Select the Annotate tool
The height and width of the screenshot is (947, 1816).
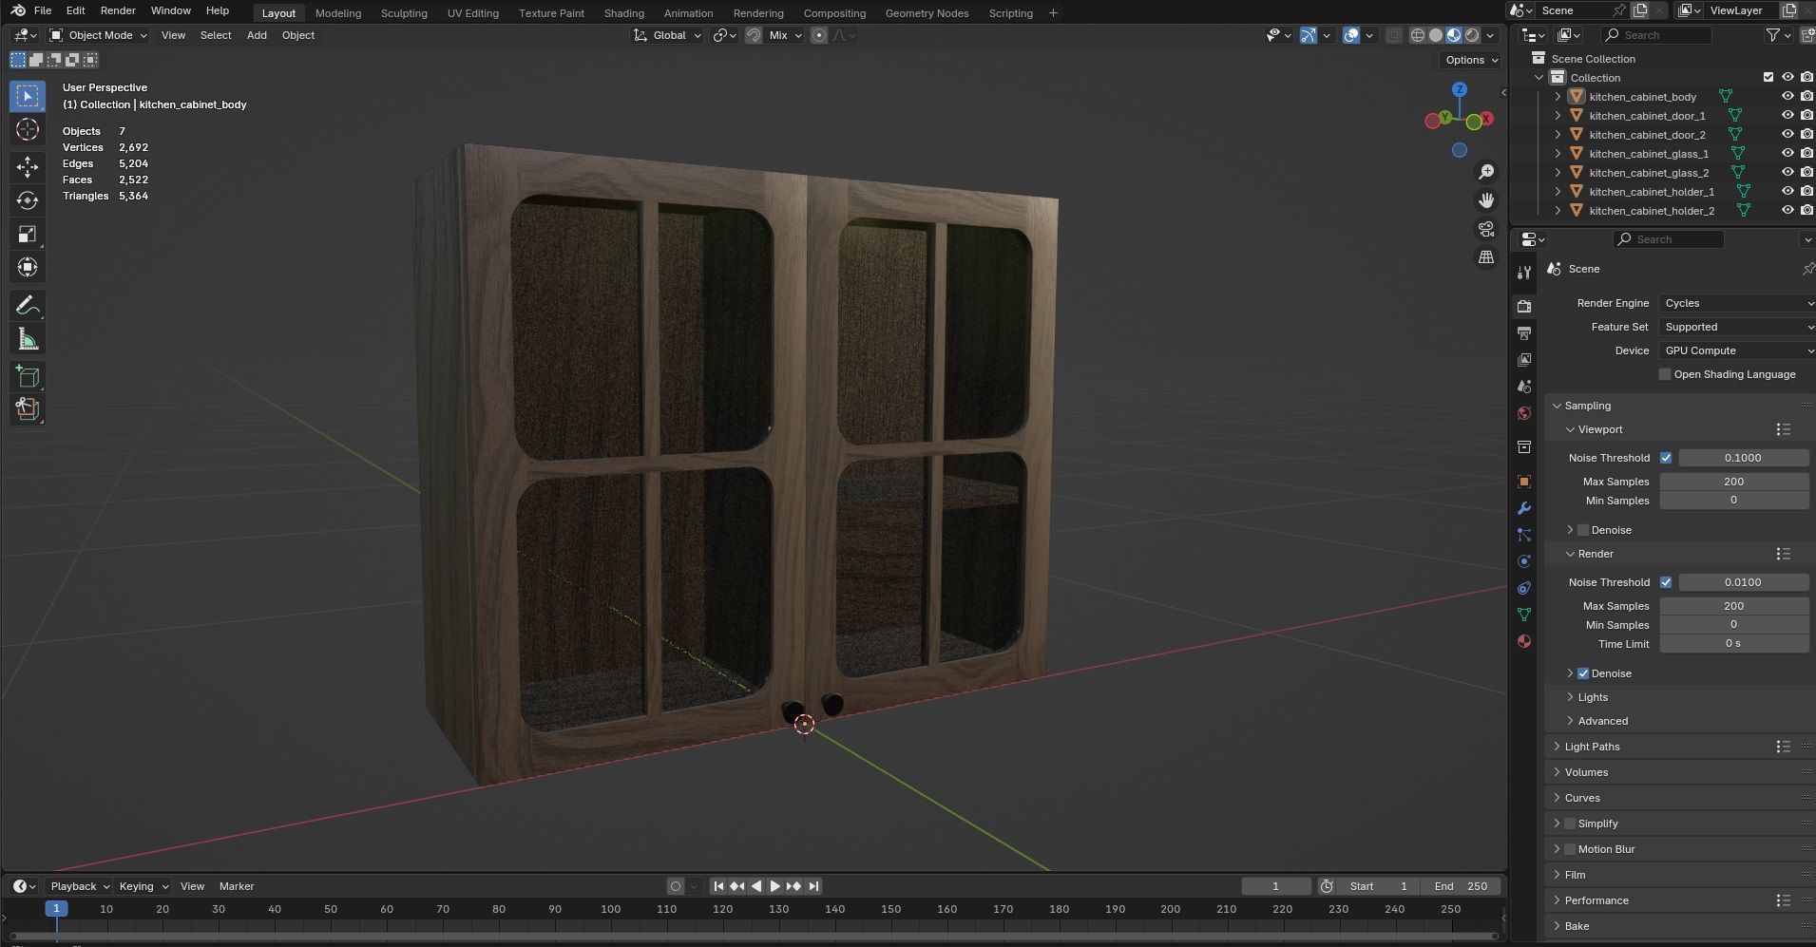click(28, 306)
